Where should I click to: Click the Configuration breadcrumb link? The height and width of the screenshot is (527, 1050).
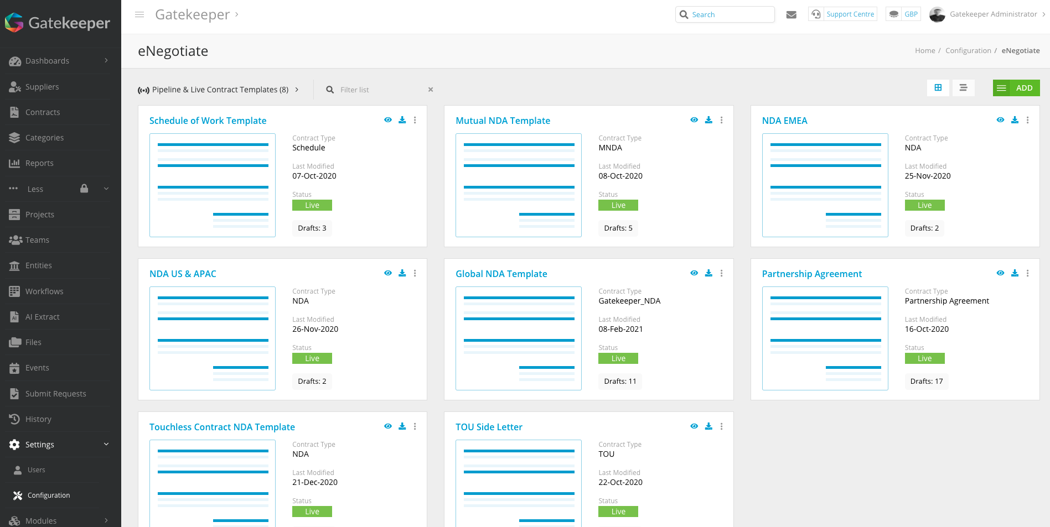968,50
